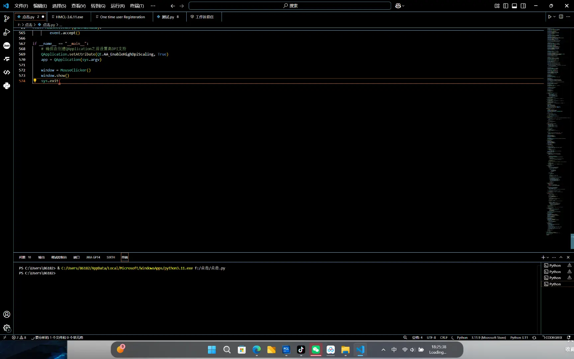
Task: Click the 点击 folder breadcrumb
Action: 29,25
